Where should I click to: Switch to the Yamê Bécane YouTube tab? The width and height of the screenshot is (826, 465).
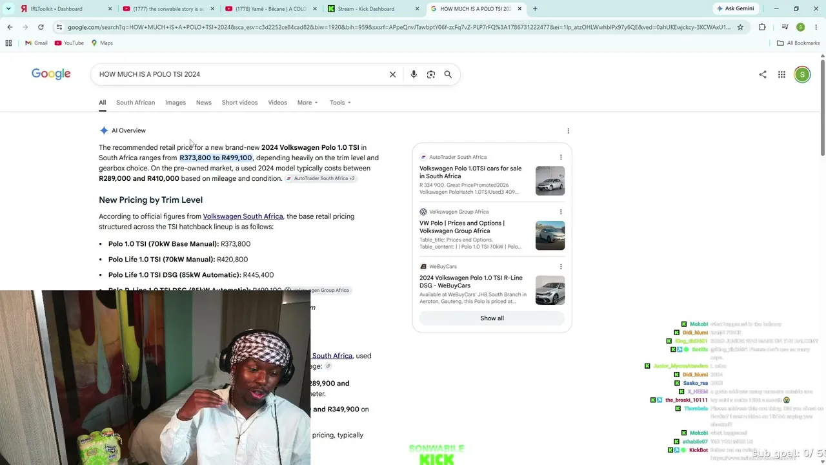pyautogui.click(x=271, y=9)
